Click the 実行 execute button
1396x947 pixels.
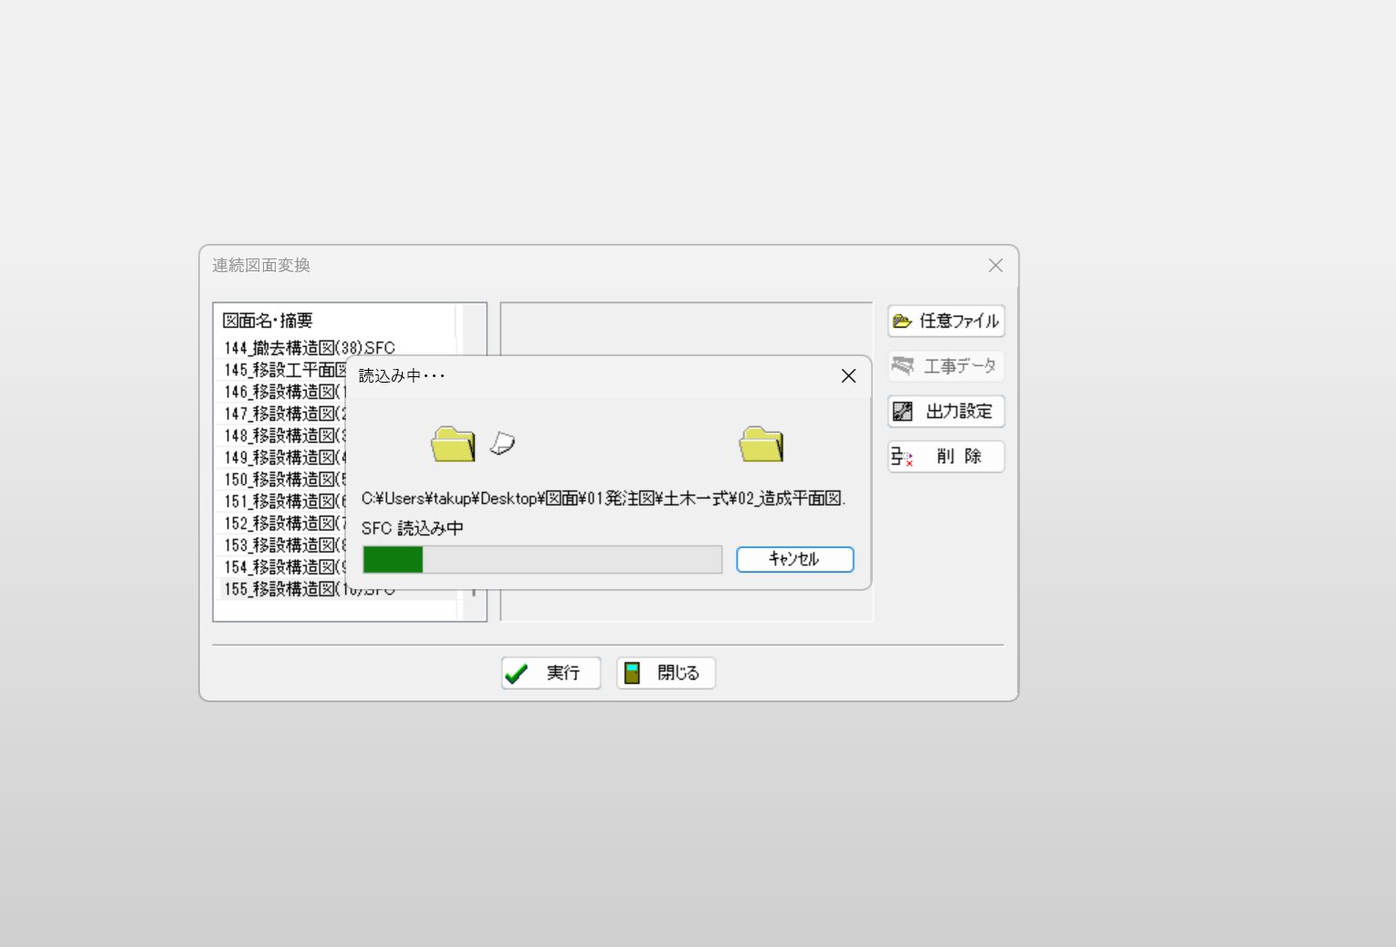coord(551,673)
